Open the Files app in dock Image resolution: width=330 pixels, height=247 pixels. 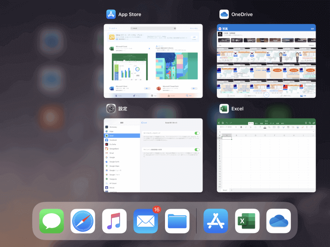point(177,221)
